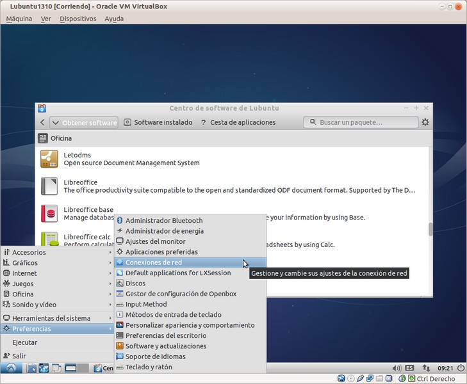The height and width of the screenshot is (384, 467).
Task: Switch to the first workspace in pager
Action: [70, 368]
